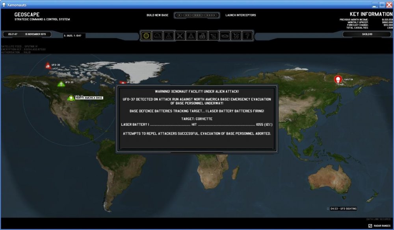Set time speed to triple arrows
The width and height of the screenshot is (394, 230).
[x=197, y=15]
